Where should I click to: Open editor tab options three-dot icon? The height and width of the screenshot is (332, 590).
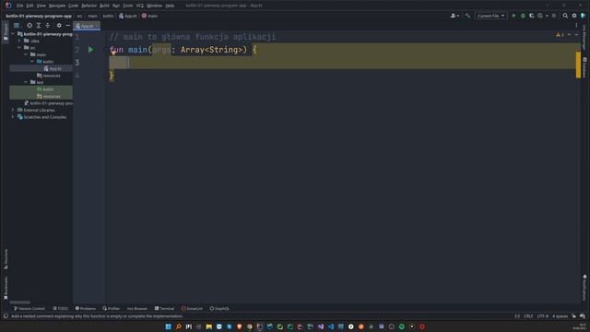576,26
